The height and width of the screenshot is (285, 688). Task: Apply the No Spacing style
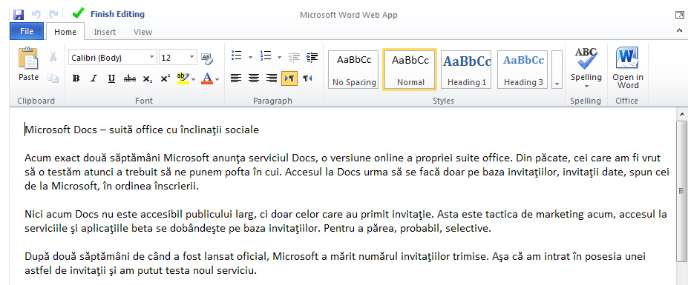(x=353, y=70)
